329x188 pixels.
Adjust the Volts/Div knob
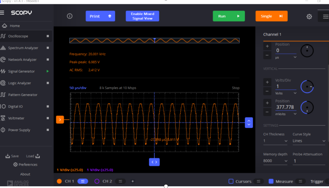coord(307,86)
